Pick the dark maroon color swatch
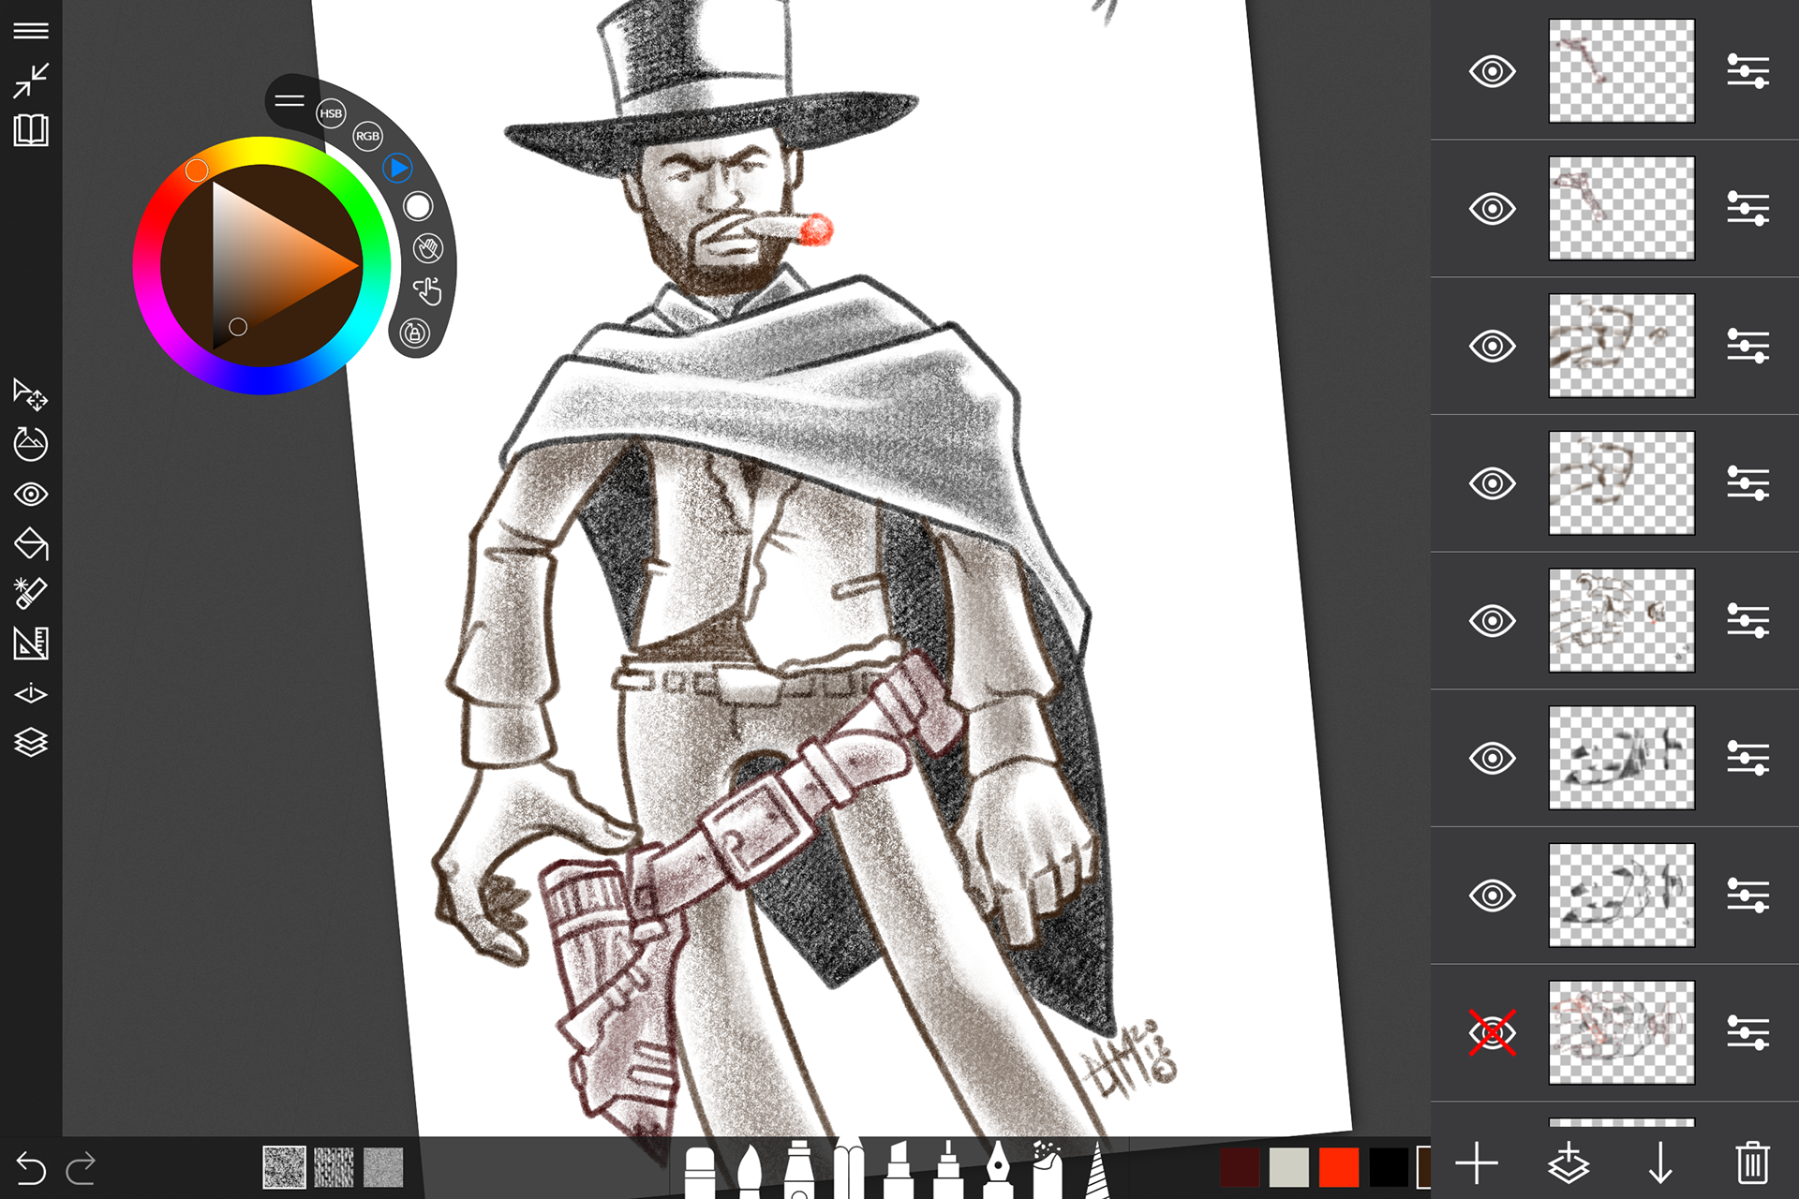Viewport: 1799px width, 1199px height. (1240, 1167)
